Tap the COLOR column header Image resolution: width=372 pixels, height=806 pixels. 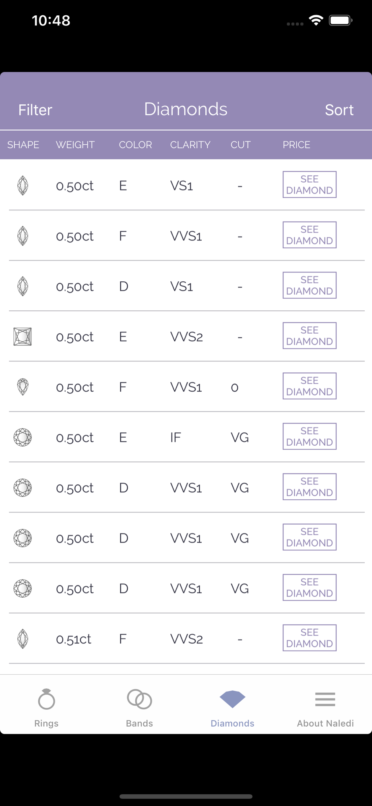tap(135, 145)
